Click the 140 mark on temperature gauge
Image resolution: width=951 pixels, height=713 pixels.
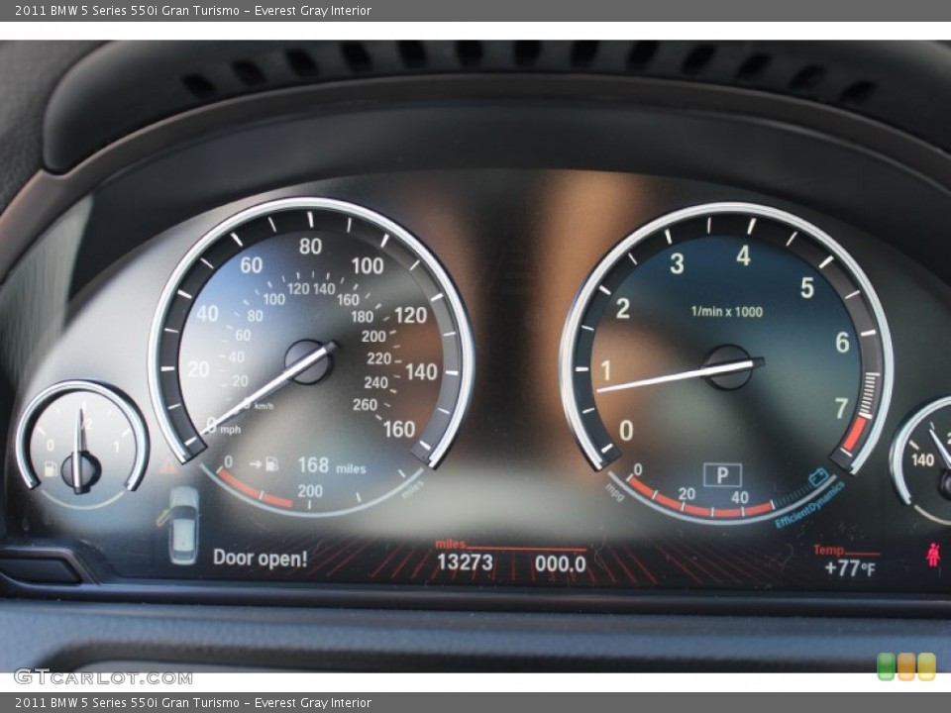[x=922, y=460]
